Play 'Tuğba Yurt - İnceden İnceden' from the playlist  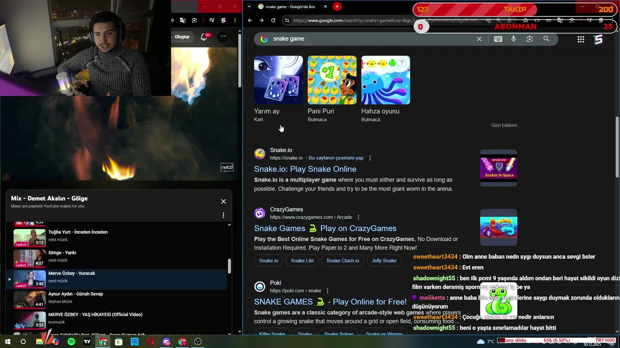(116, 237)
